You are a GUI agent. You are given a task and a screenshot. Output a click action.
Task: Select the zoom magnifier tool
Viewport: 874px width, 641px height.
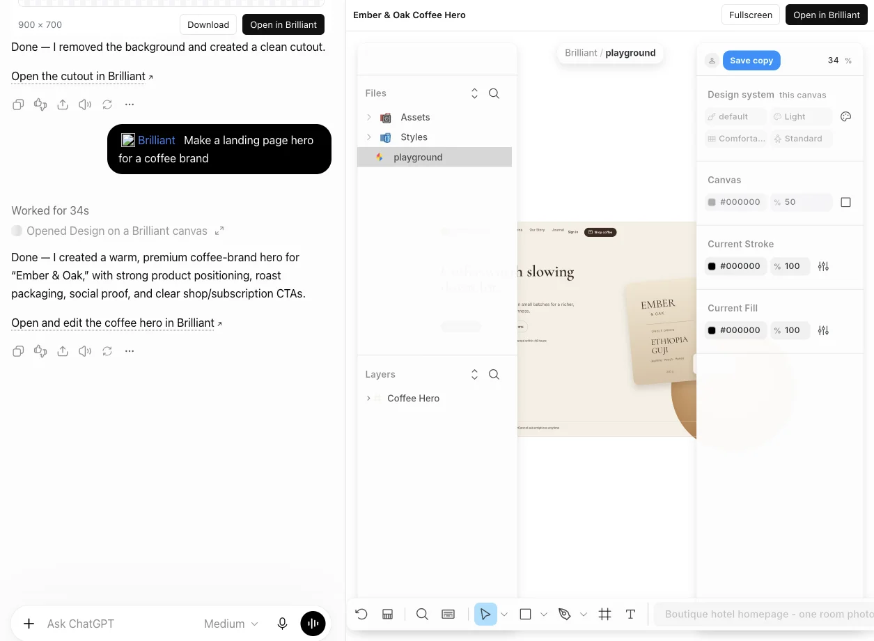pos(422,614)
